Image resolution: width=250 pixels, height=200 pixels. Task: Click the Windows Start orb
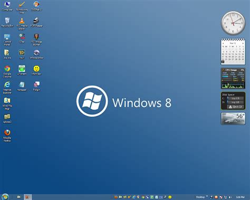(x=5, y=197)
